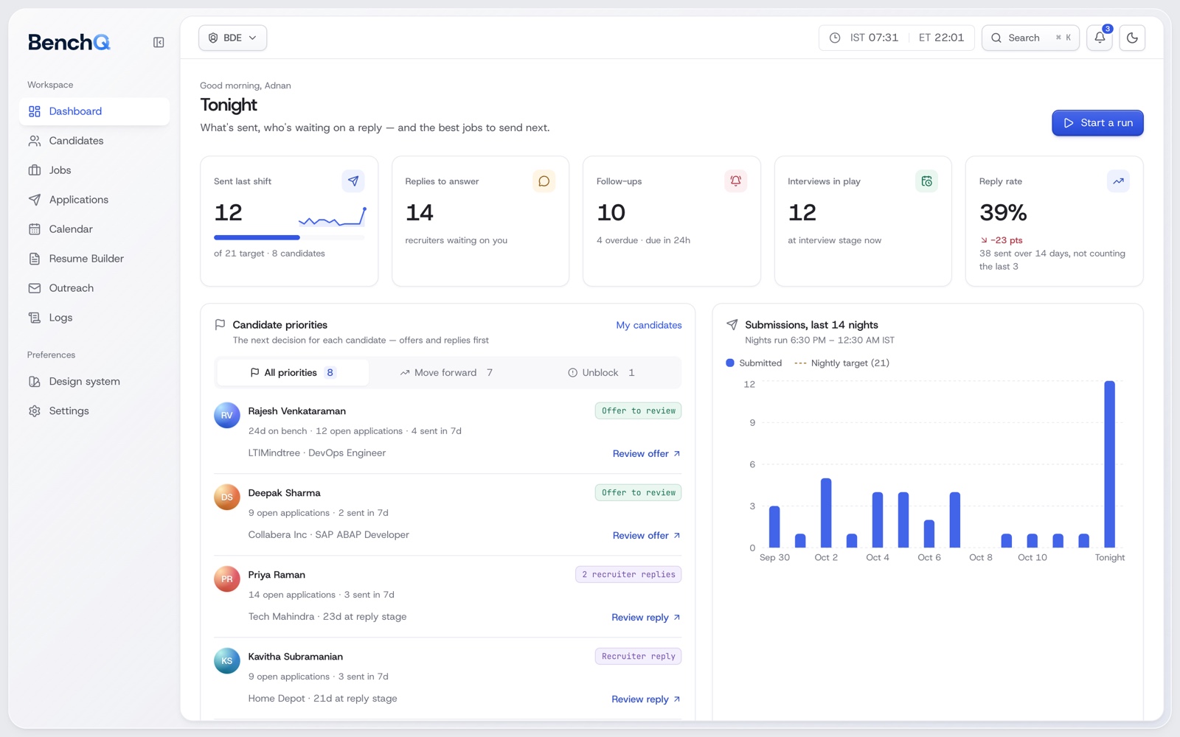Click the Sent last shift paper-plane icon
Viewport: 1180px width, 737px height.
pyautogui.click(x=353, y=181)
